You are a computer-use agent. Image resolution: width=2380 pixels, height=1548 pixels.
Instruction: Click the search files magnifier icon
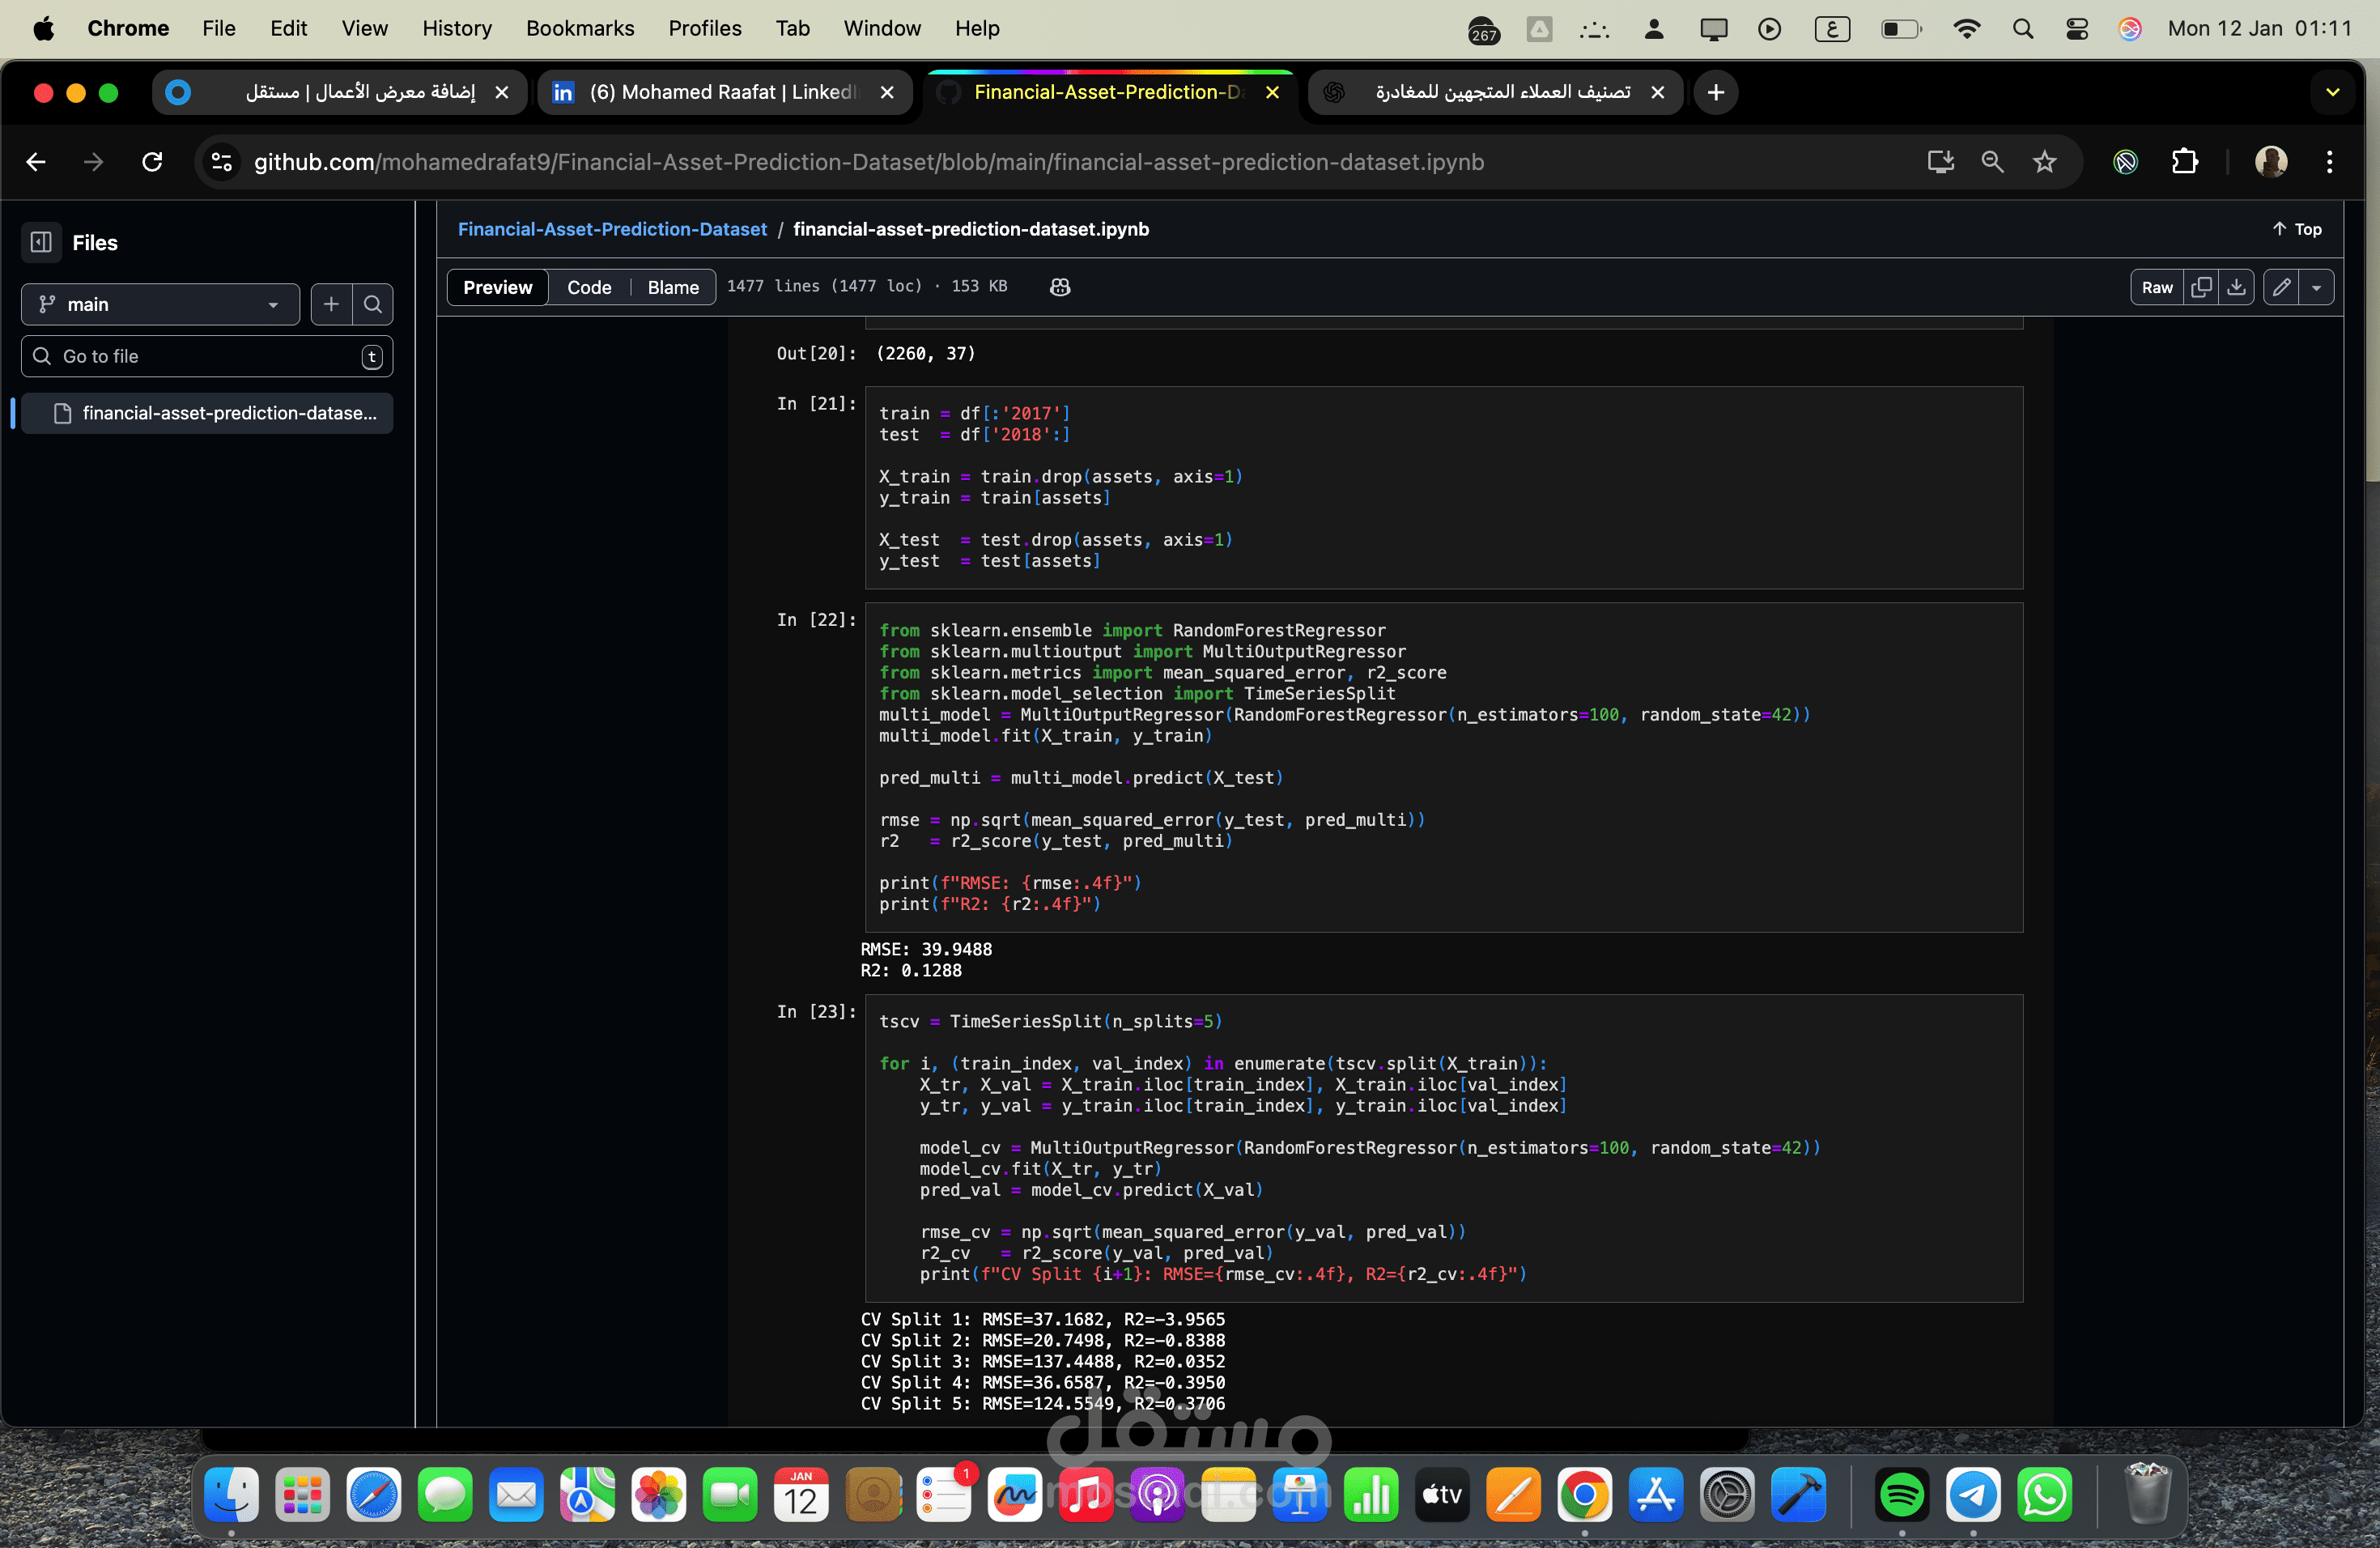[x=373, y=304]
